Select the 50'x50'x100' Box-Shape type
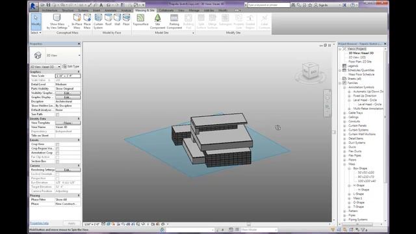This screenshot has width=416, height=234. click(366, 172)
